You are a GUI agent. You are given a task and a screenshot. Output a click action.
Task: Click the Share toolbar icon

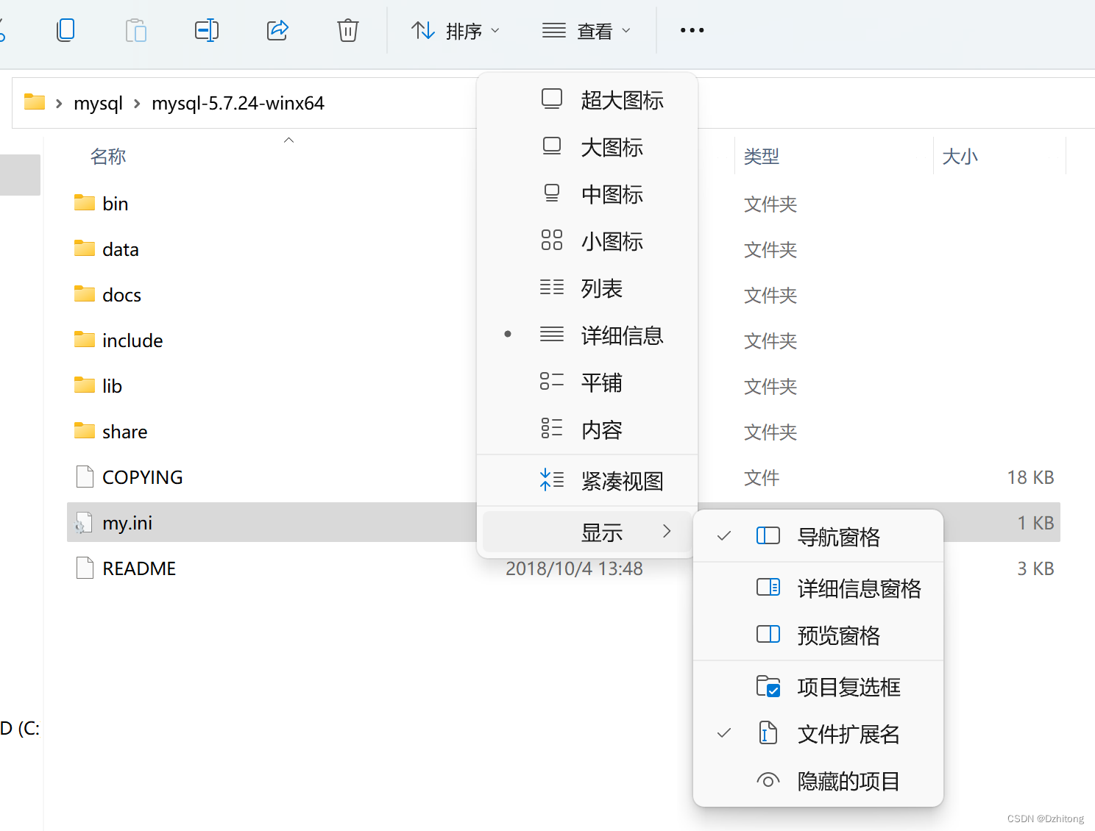tap(277, 30)
